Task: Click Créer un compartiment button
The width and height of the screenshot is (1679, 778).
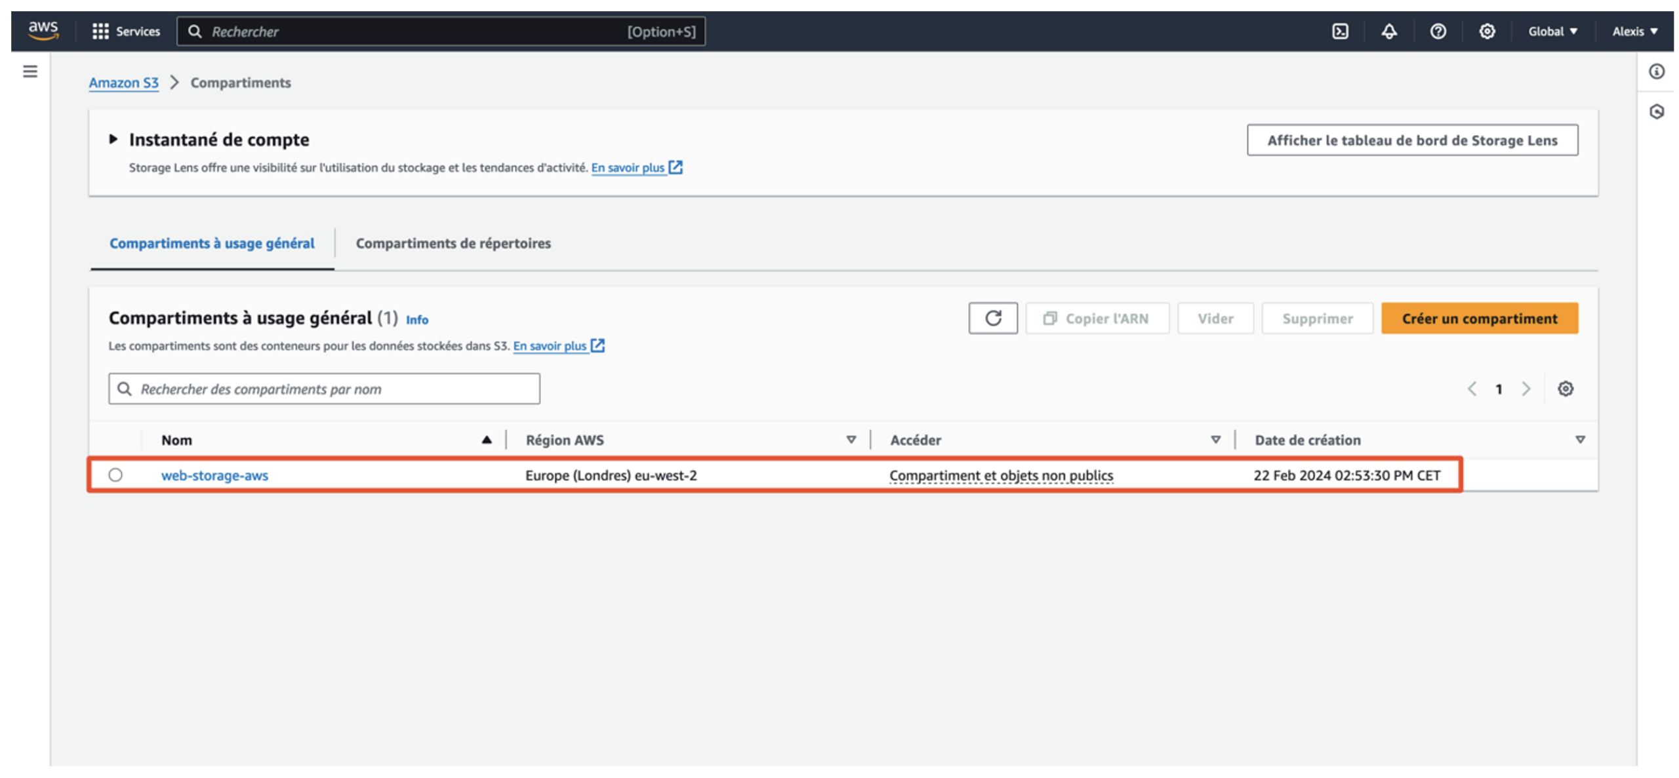Action: pos(1479,319)
